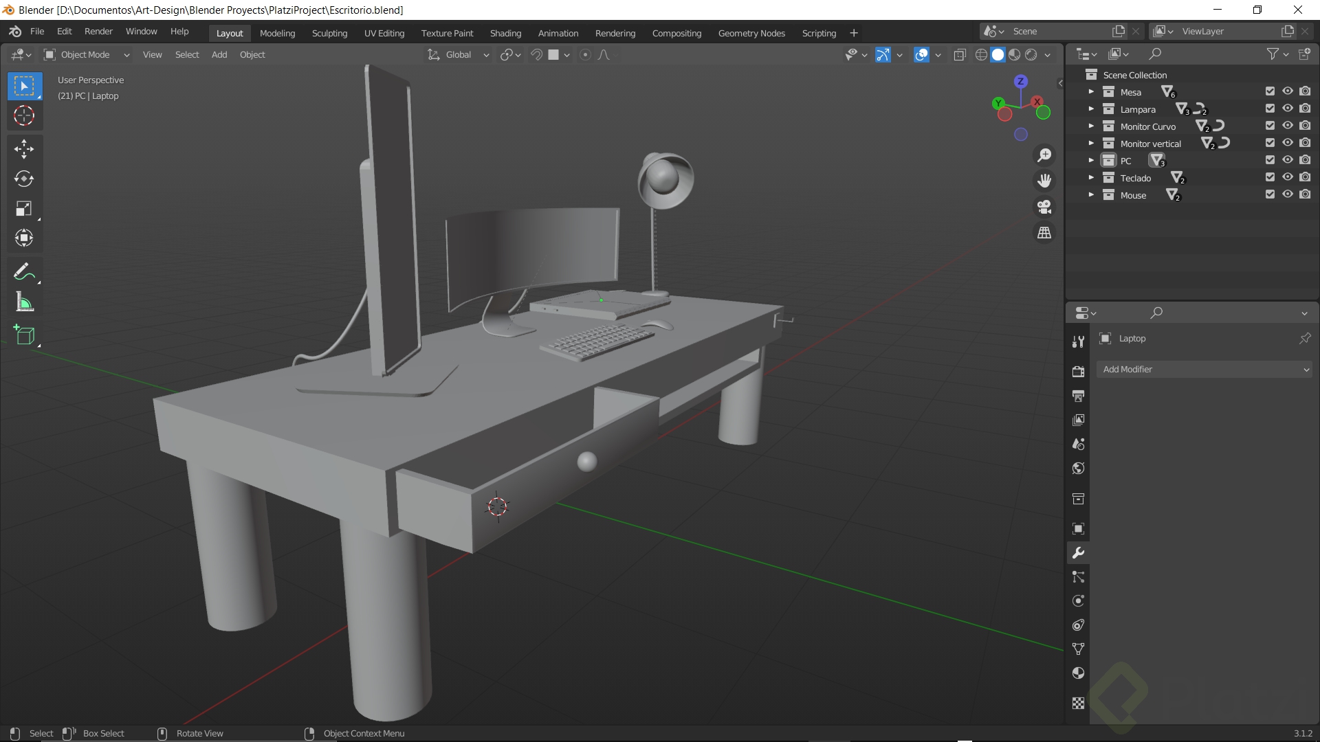Image resolution: width=1320 pixels, height=742 pixels.
Task: Select the Move tool
Action: pos(24,149)
